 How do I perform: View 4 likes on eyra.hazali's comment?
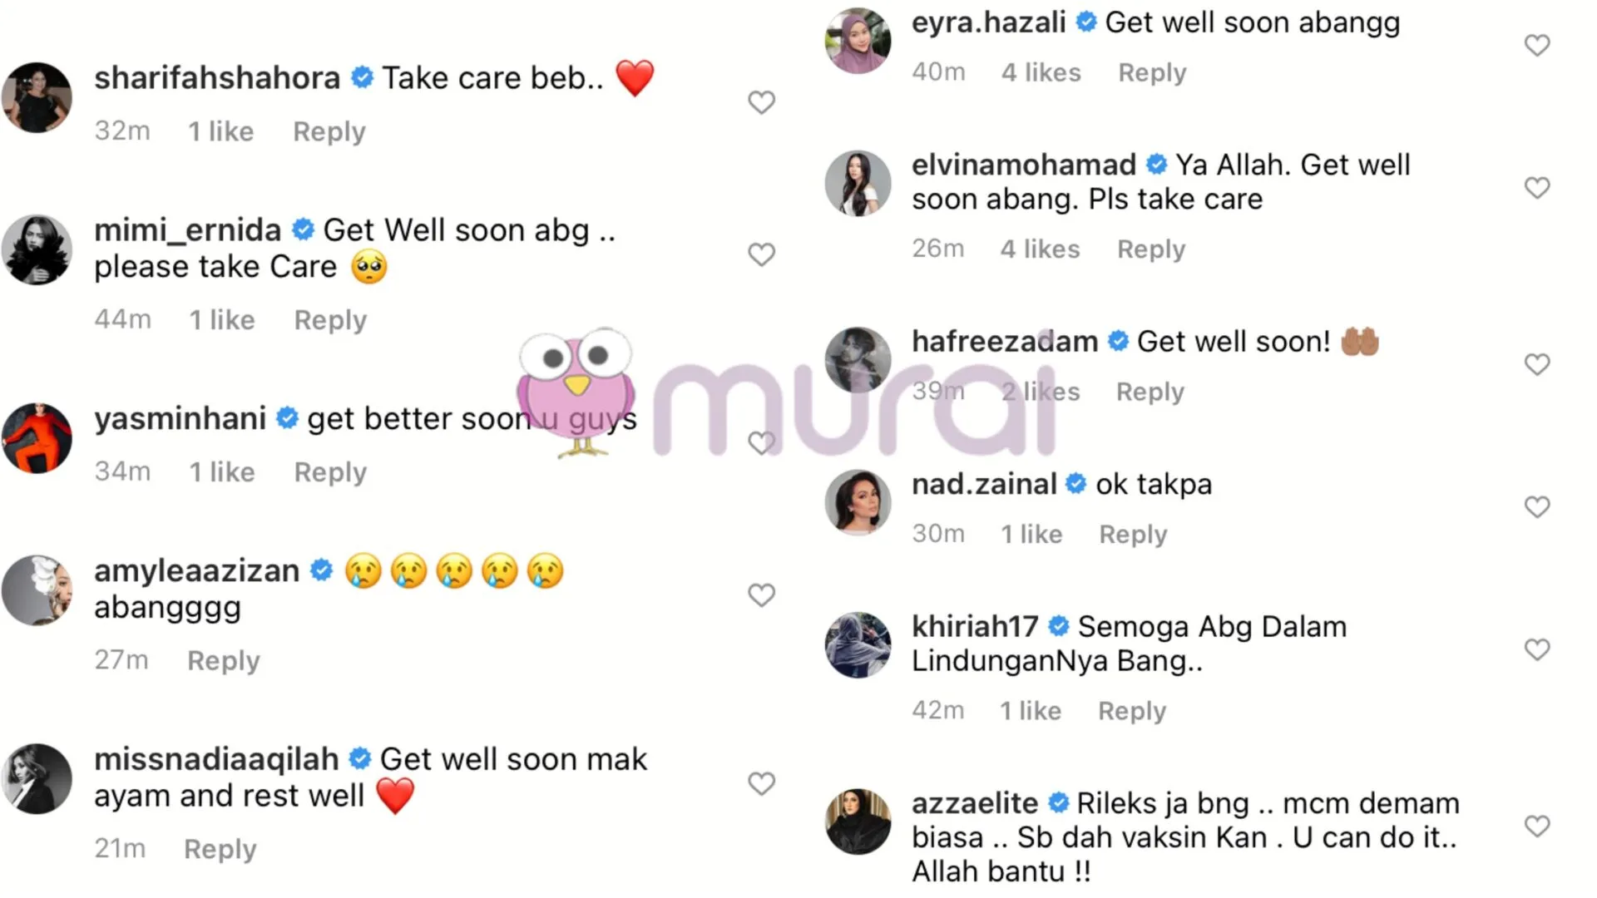tap(1041, 72)
